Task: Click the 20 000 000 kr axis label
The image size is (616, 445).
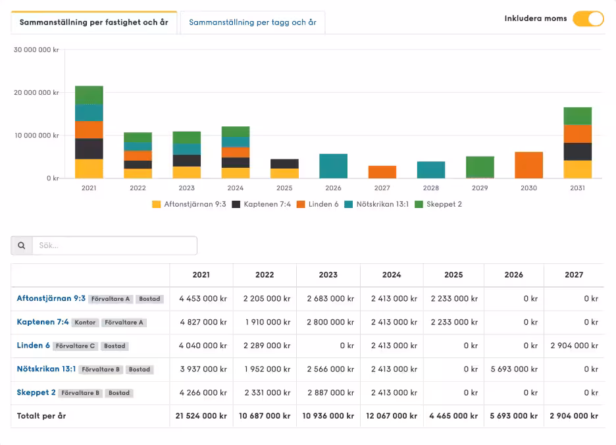Action: pyautogui.click(x=36, y=93)
